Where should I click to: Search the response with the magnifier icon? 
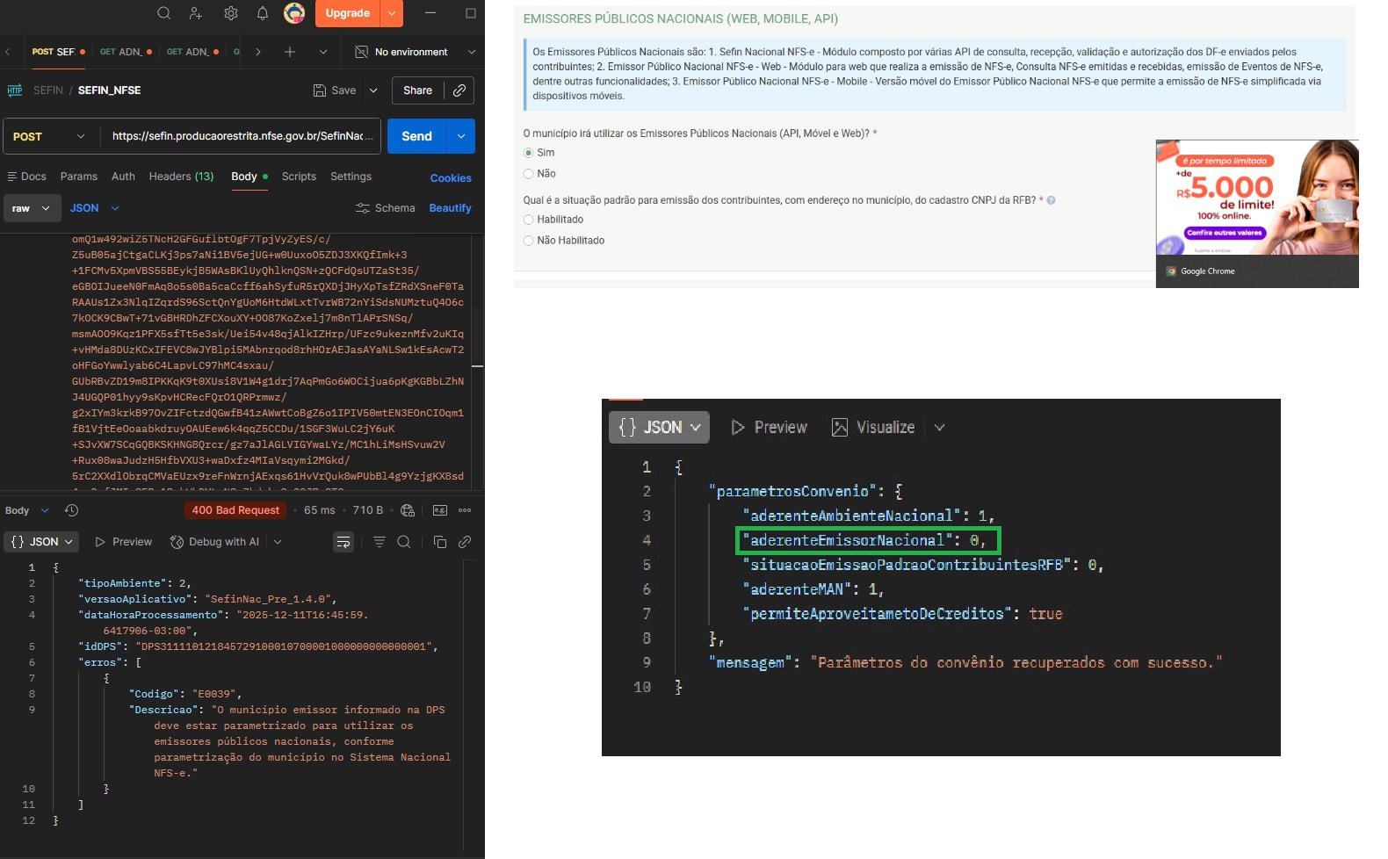pyautogui.click(x=404, y=542)
